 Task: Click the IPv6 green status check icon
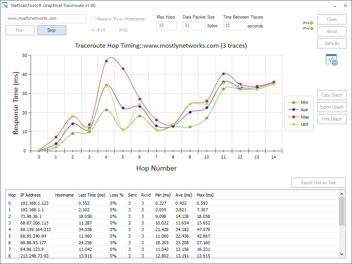[x=312, y=28]
